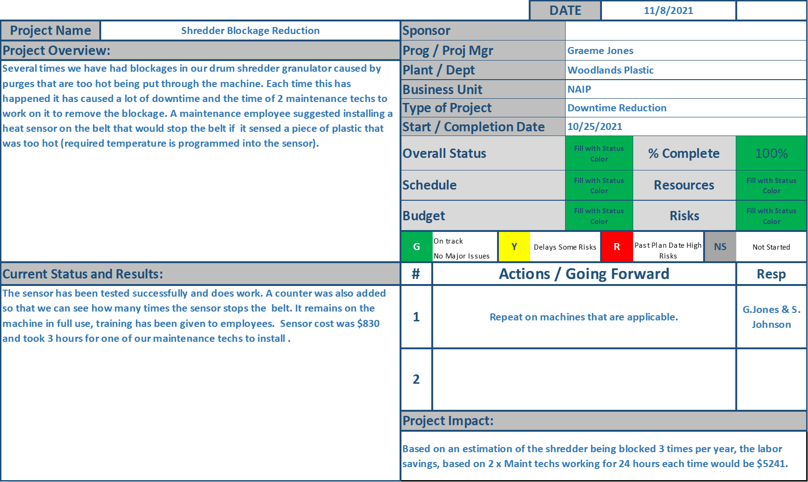
Task: Click the green Resources status color cell
Action: (771, 185)
